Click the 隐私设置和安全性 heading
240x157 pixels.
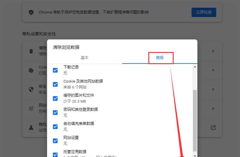click(39, 34)
